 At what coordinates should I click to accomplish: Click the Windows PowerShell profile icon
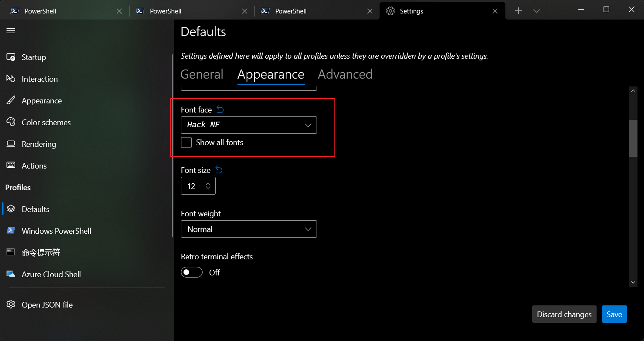11,231
